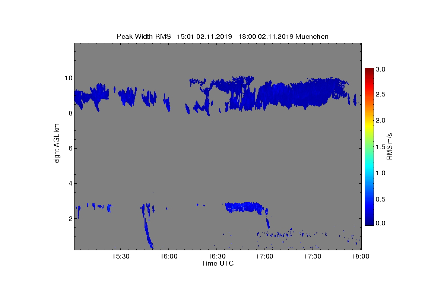Click the colorbar value 1.0
Screen dimensions: 447x298
(381, 173)
